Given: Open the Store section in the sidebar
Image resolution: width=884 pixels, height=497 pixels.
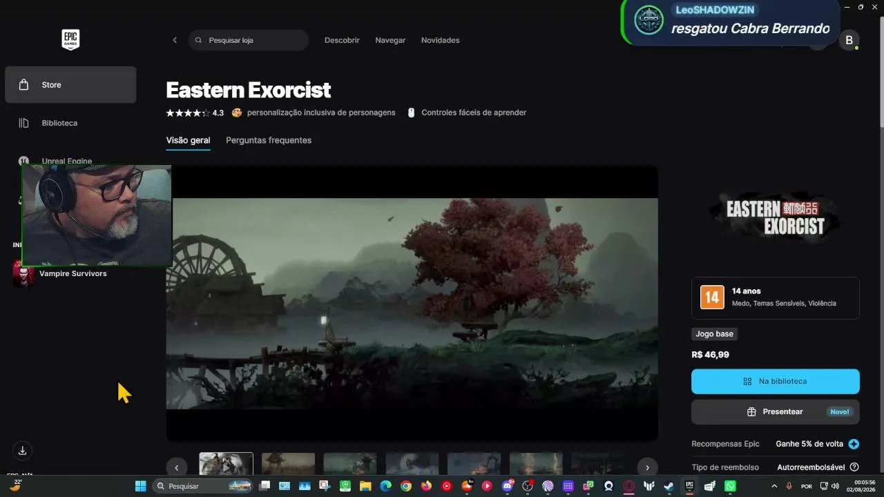Looking at the screenshot, I should click(70, 85).
